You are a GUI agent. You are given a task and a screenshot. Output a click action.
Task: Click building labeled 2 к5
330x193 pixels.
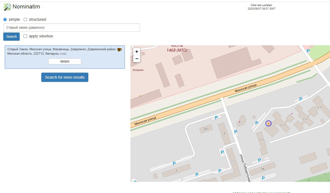coord(261,140)
